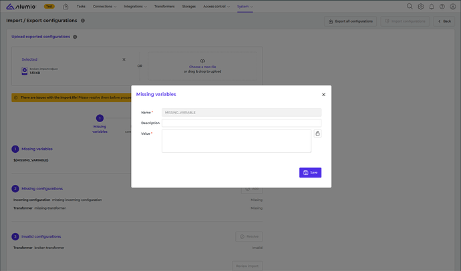The width and height of the screenshot is (461, 271).
Task: Click inside the Value text area
Action: 236,141
